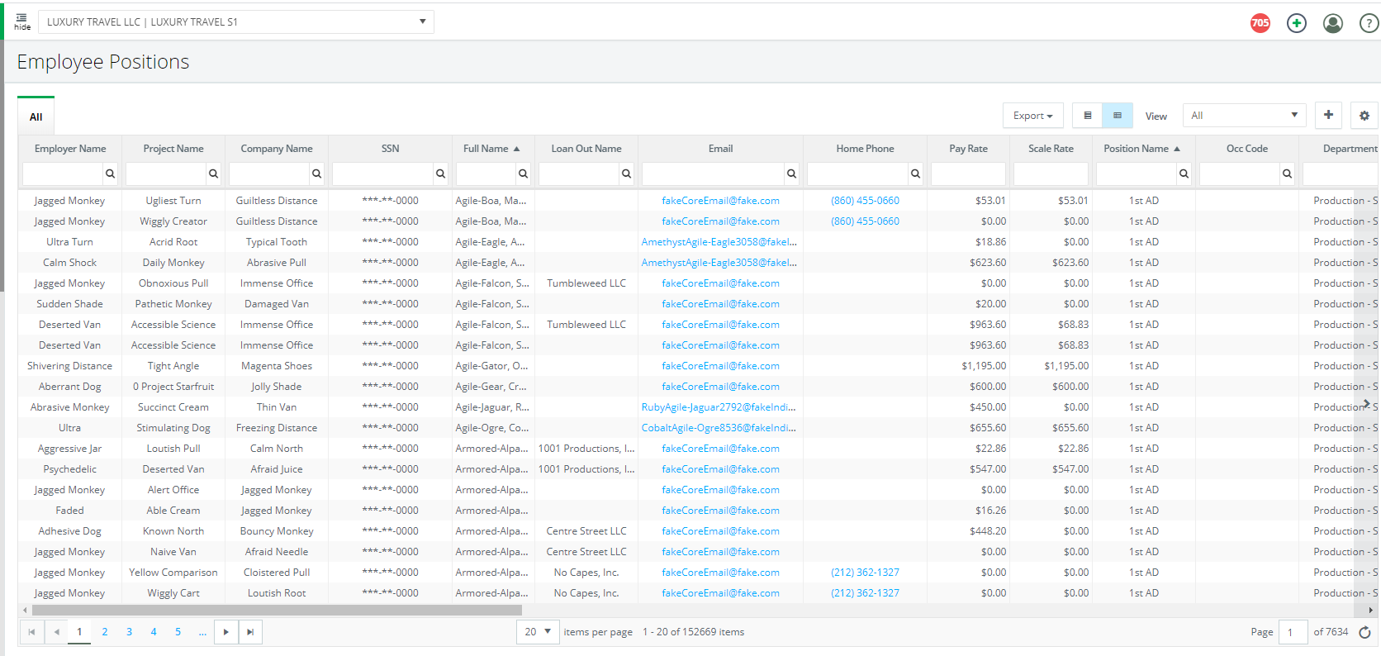Go to page 2
The height and width of the screenshot is (656, 1381).
pyautogui.click(x=105, y=632)
